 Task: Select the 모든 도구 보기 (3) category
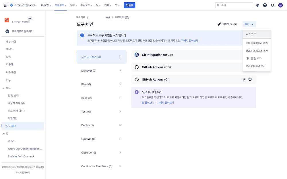(x=102, y=57)
